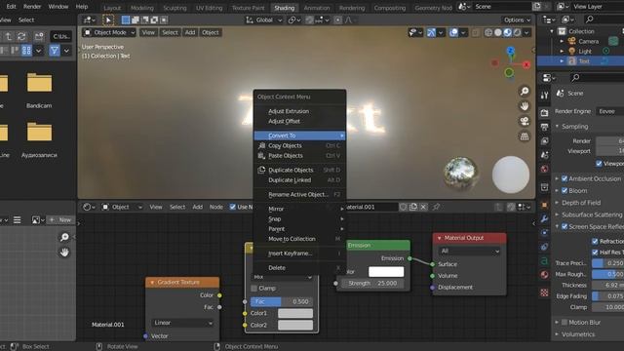Select thumbnail display mode icon in file browser
The image size is (624, 351).
(x=26, y=50)
